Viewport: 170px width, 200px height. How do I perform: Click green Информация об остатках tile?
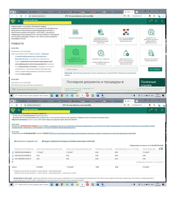pyautogui.click(x=75, y=55)
